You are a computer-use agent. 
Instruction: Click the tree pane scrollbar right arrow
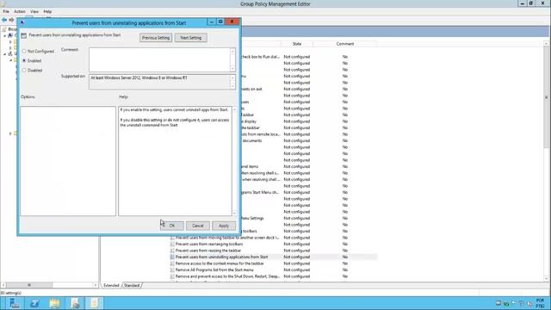[x=96, y=285]
